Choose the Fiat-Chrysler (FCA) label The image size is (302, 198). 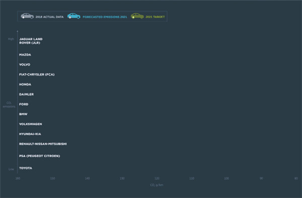[x=37, y=74]
